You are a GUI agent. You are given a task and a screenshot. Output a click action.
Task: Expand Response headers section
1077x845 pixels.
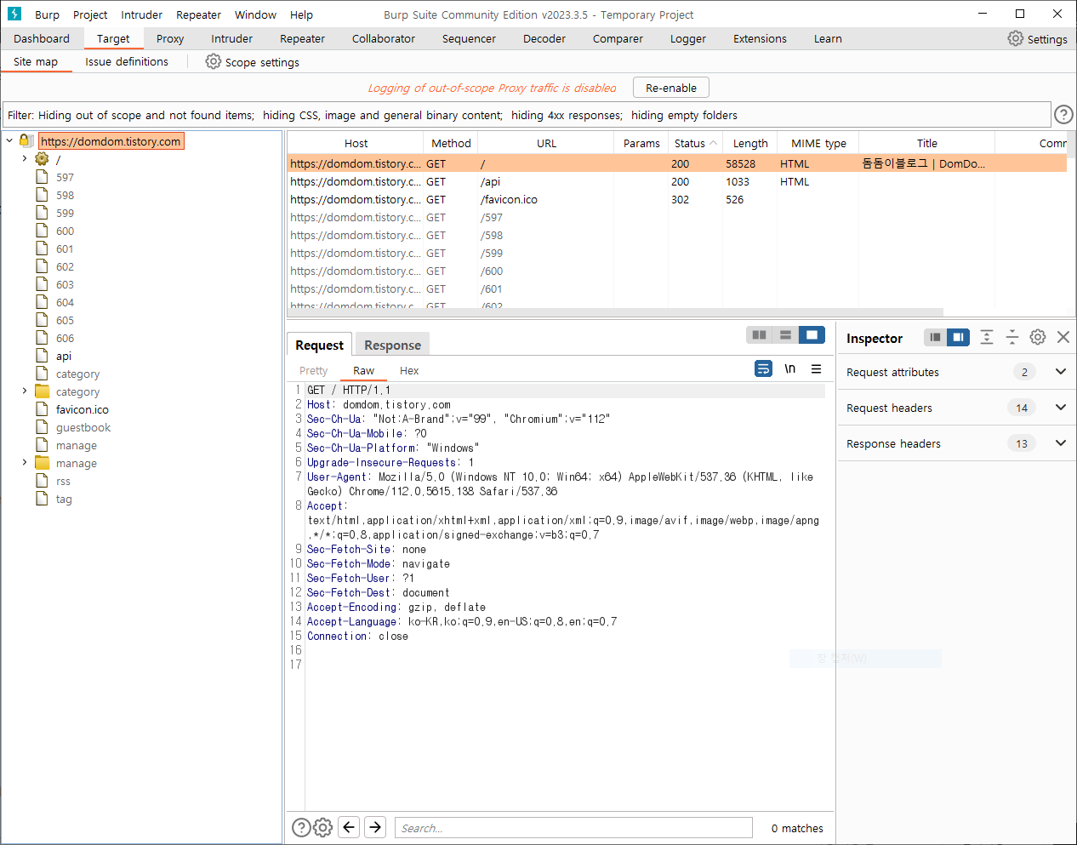click(x=1061, y=443)
